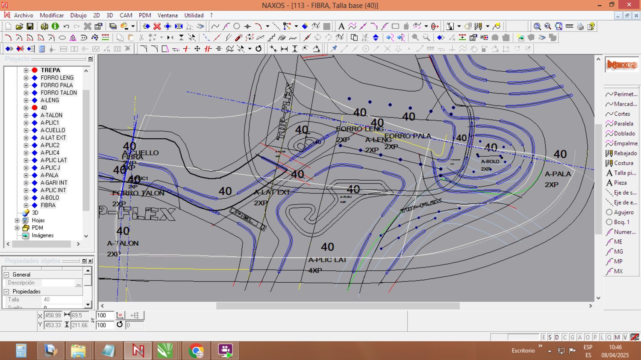Toggle the G indicator in status bar

[x=572, y=337]
